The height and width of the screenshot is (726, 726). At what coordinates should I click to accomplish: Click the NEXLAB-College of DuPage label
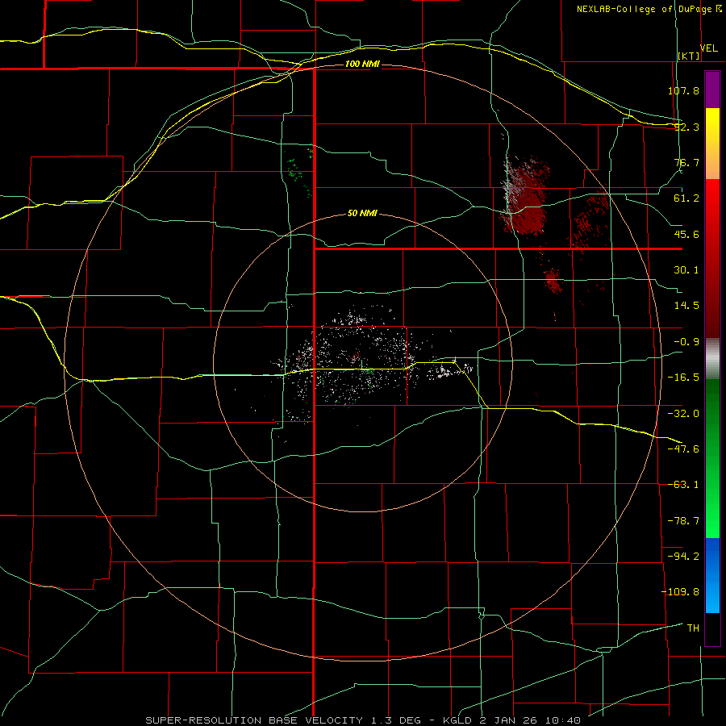(x=645, y=9)
